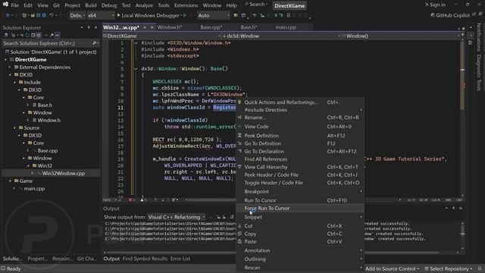Click the Navigate Backward toolbar icon

tap(8, 15)
